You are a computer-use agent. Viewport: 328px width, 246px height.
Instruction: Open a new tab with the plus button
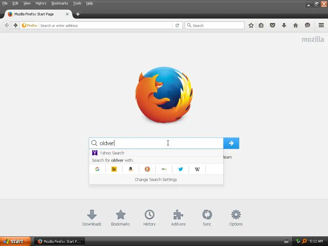78,14
